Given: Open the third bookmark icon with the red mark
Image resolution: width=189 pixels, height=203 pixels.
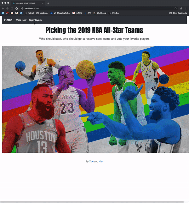Looking at the screenshot, I should click(12, 13).
